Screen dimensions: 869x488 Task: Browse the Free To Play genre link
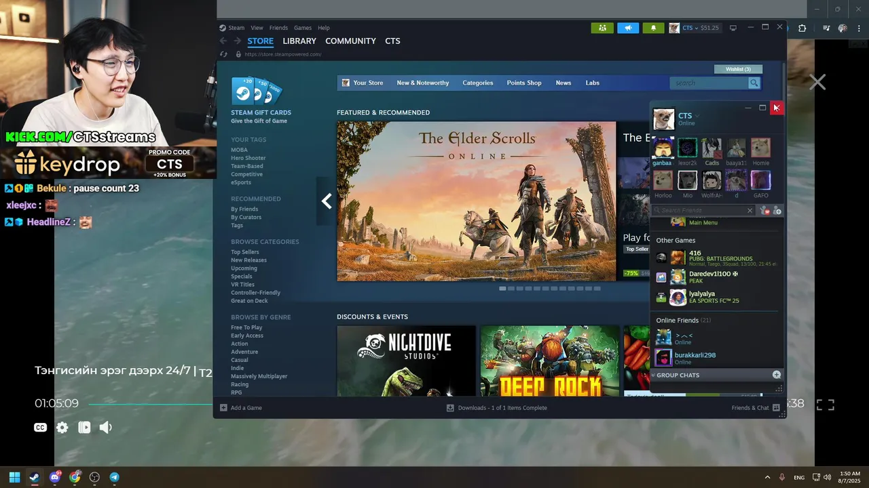[246, 327]
